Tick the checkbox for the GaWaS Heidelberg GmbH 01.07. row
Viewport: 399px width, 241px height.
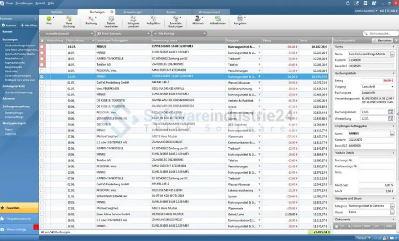42,82
